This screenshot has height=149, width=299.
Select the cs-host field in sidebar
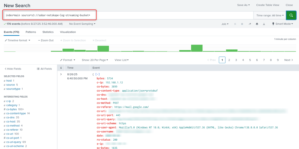[x=11, y=122]
